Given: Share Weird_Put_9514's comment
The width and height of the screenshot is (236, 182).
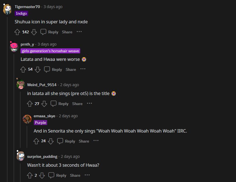Looking at the screenshot, I should [x=77, y=104].
